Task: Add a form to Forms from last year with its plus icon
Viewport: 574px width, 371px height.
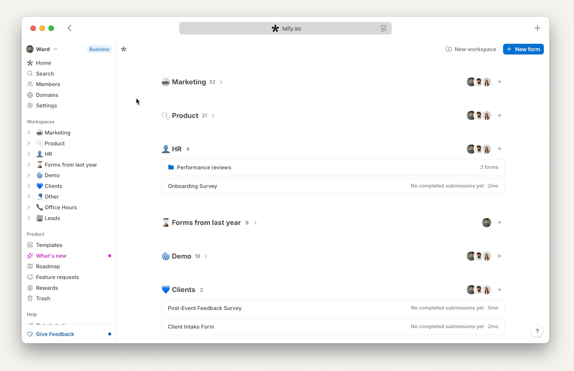Action: tap(499, 222)
